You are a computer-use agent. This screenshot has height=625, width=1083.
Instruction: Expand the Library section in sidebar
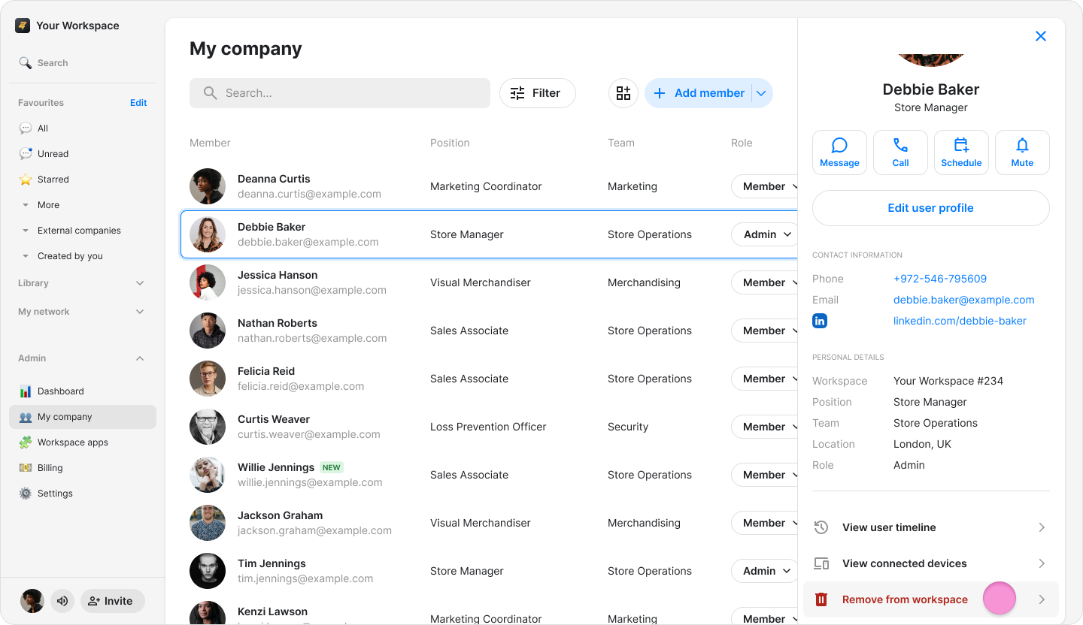[140, 283]
